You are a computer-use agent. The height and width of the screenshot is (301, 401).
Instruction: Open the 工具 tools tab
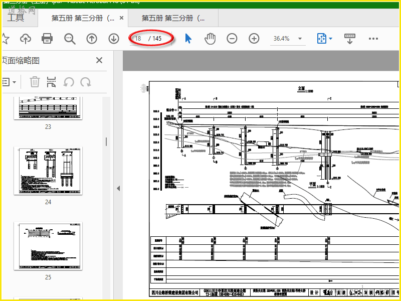pos(16,18)
